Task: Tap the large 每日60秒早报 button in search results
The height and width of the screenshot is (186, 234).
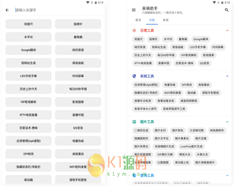Action: (x=78, y=89)
